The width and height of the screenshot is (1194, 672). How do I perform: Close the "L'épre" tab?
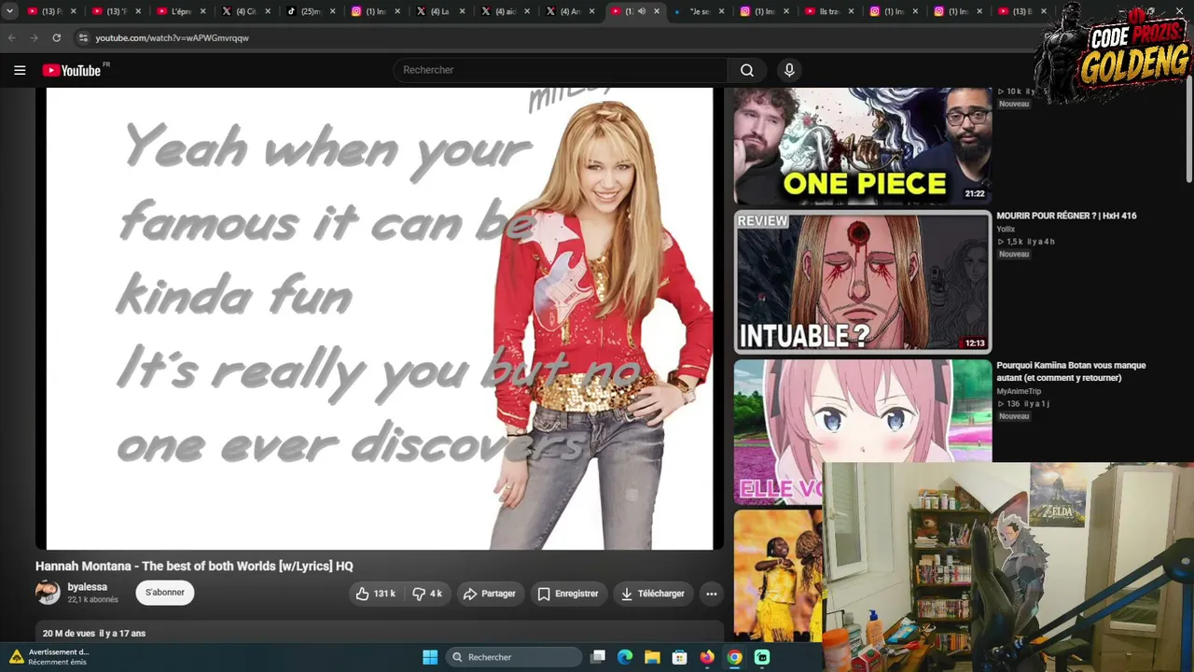202,11
